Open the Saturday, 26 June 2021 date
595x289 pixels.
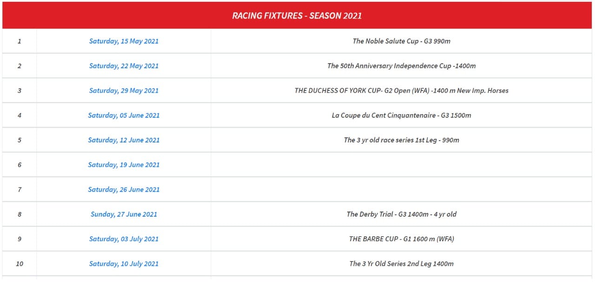pyautogui.click(x=124, y=190)
